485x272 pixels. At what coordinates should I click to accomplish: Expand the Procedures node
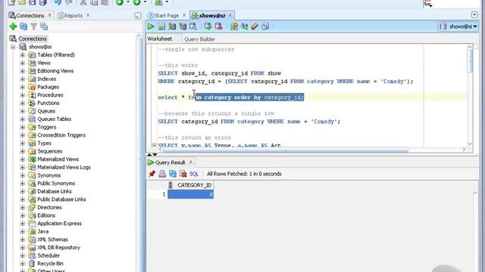pyautogui.click(x=22, y=95)
